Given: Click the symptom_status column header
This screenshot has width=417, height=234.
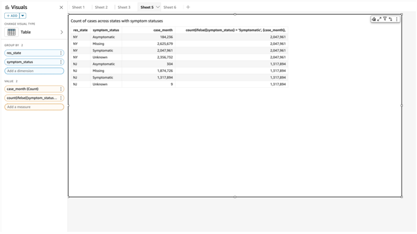Looking at the screenshot, I should pos(106,30).
